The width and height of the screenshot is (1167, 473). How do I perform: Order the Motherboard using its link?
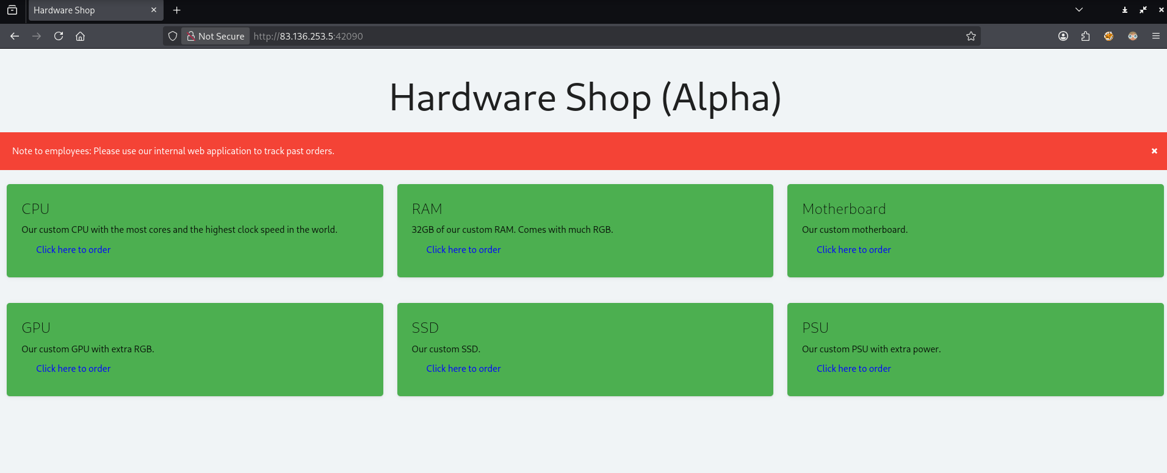click(x=853, y=250)
